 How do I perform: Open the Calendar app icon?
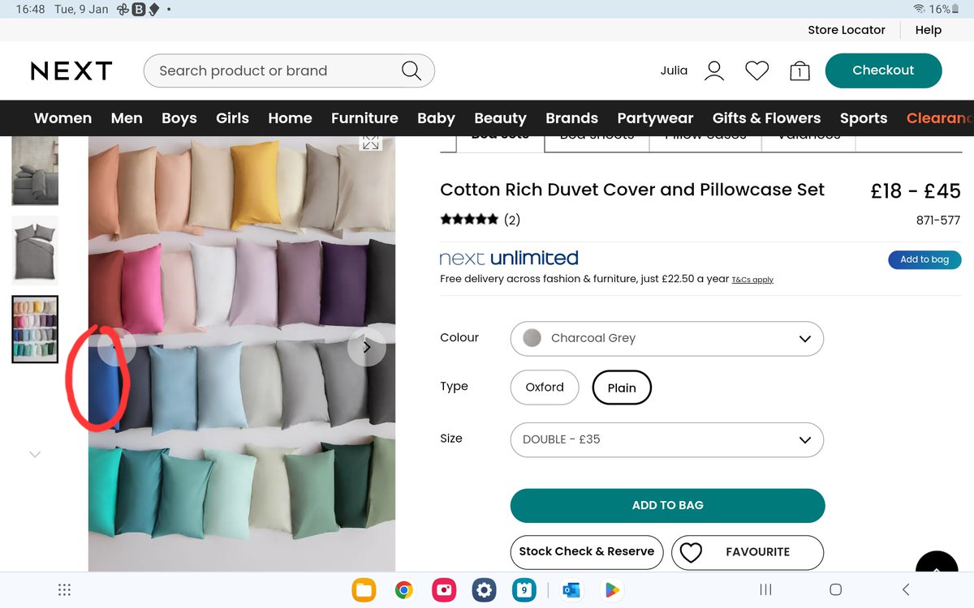[524, 589]
